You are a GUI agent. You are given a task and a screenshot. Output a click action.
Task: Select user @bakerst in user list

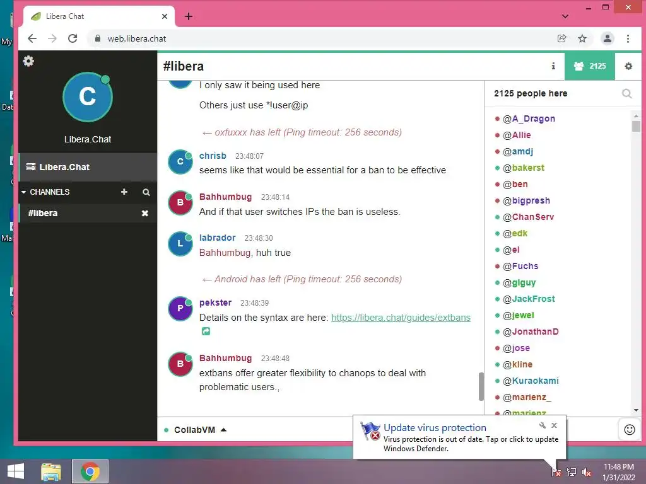[523, 168]
